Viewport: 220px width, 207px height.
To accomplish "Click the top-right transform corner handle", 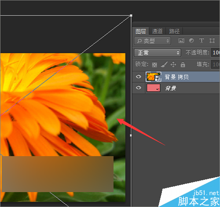I will [x=131, y=15].
